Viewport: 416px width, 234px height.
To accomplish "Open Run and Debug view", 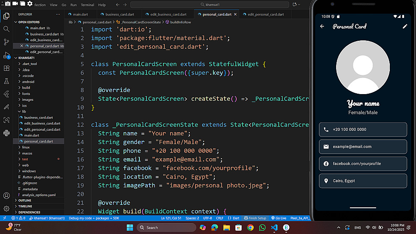I will tap(6, 55).
